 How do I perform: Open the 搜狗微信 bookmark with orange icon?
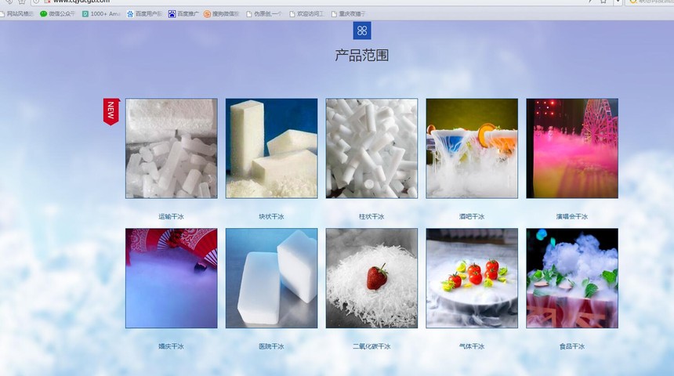(221, 14)
